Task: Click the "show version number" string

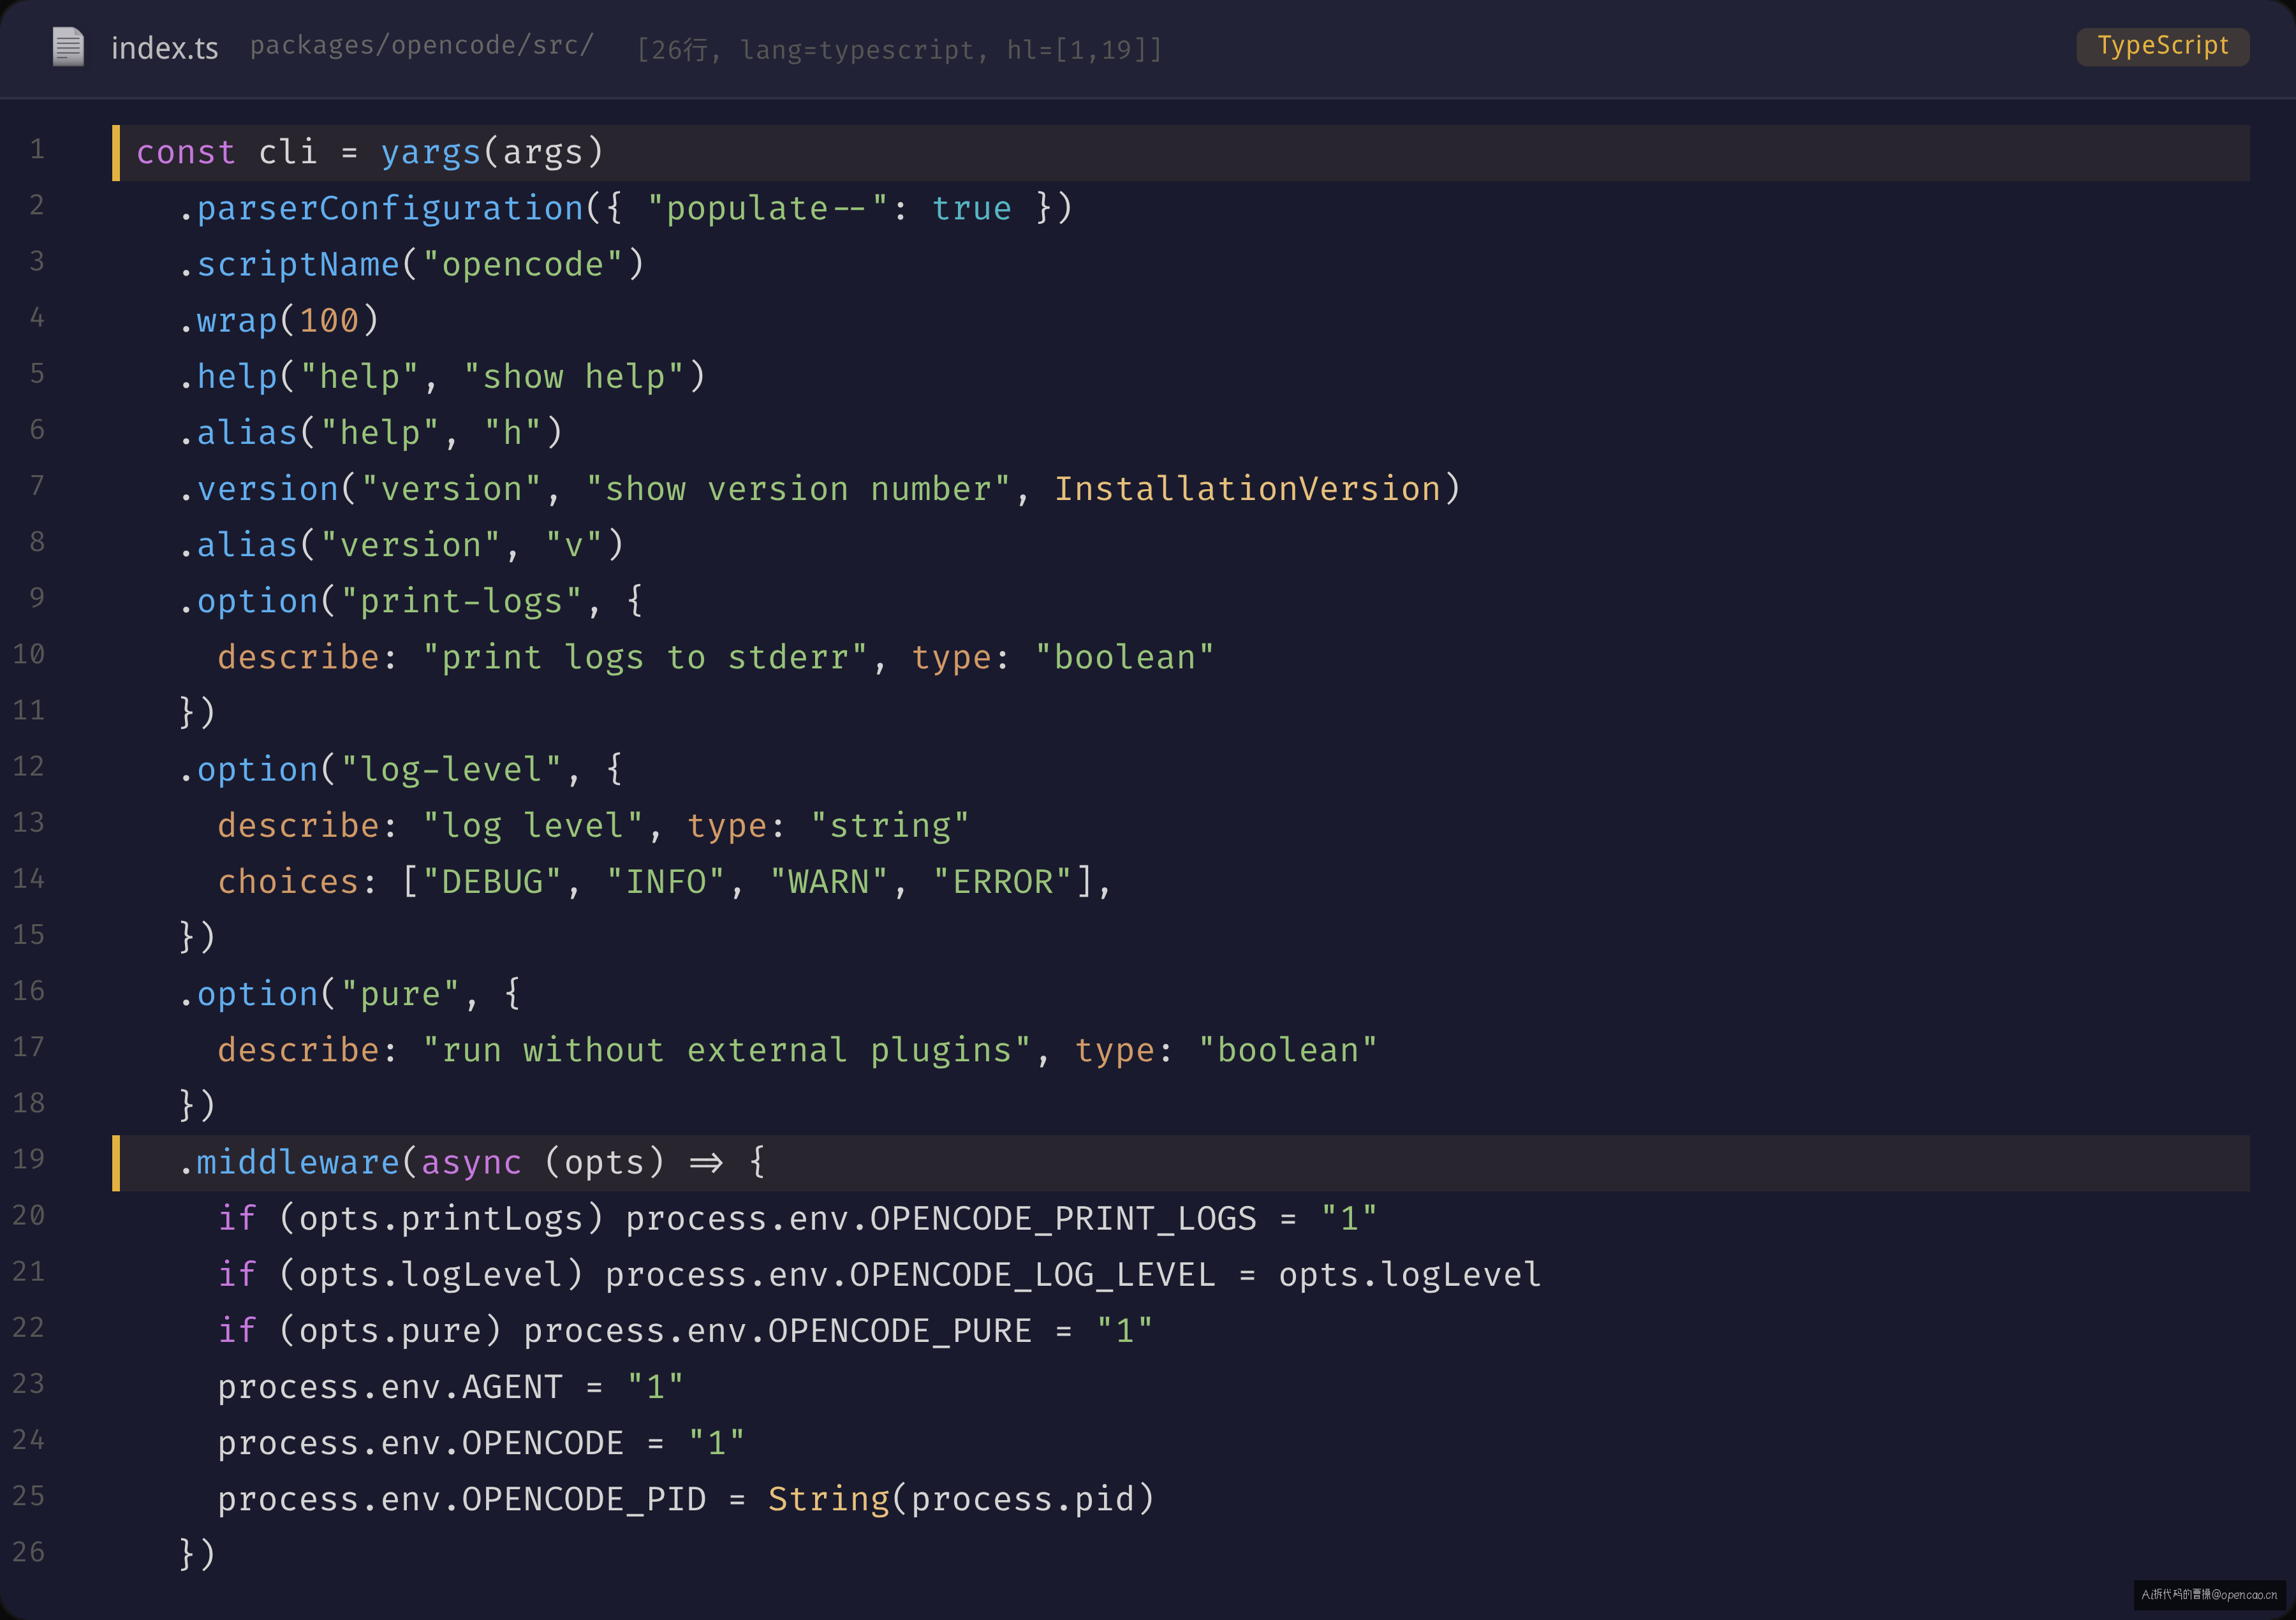Action: [798, 488]
